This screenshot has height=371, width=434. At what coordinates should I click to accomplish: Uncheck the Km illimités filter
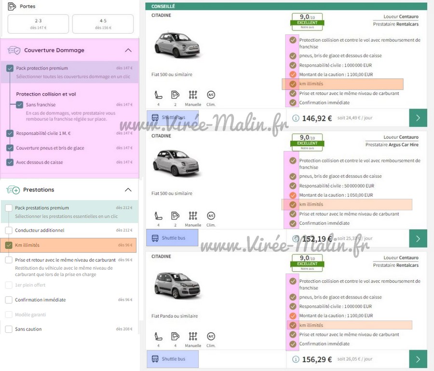(x=9, y=245)
